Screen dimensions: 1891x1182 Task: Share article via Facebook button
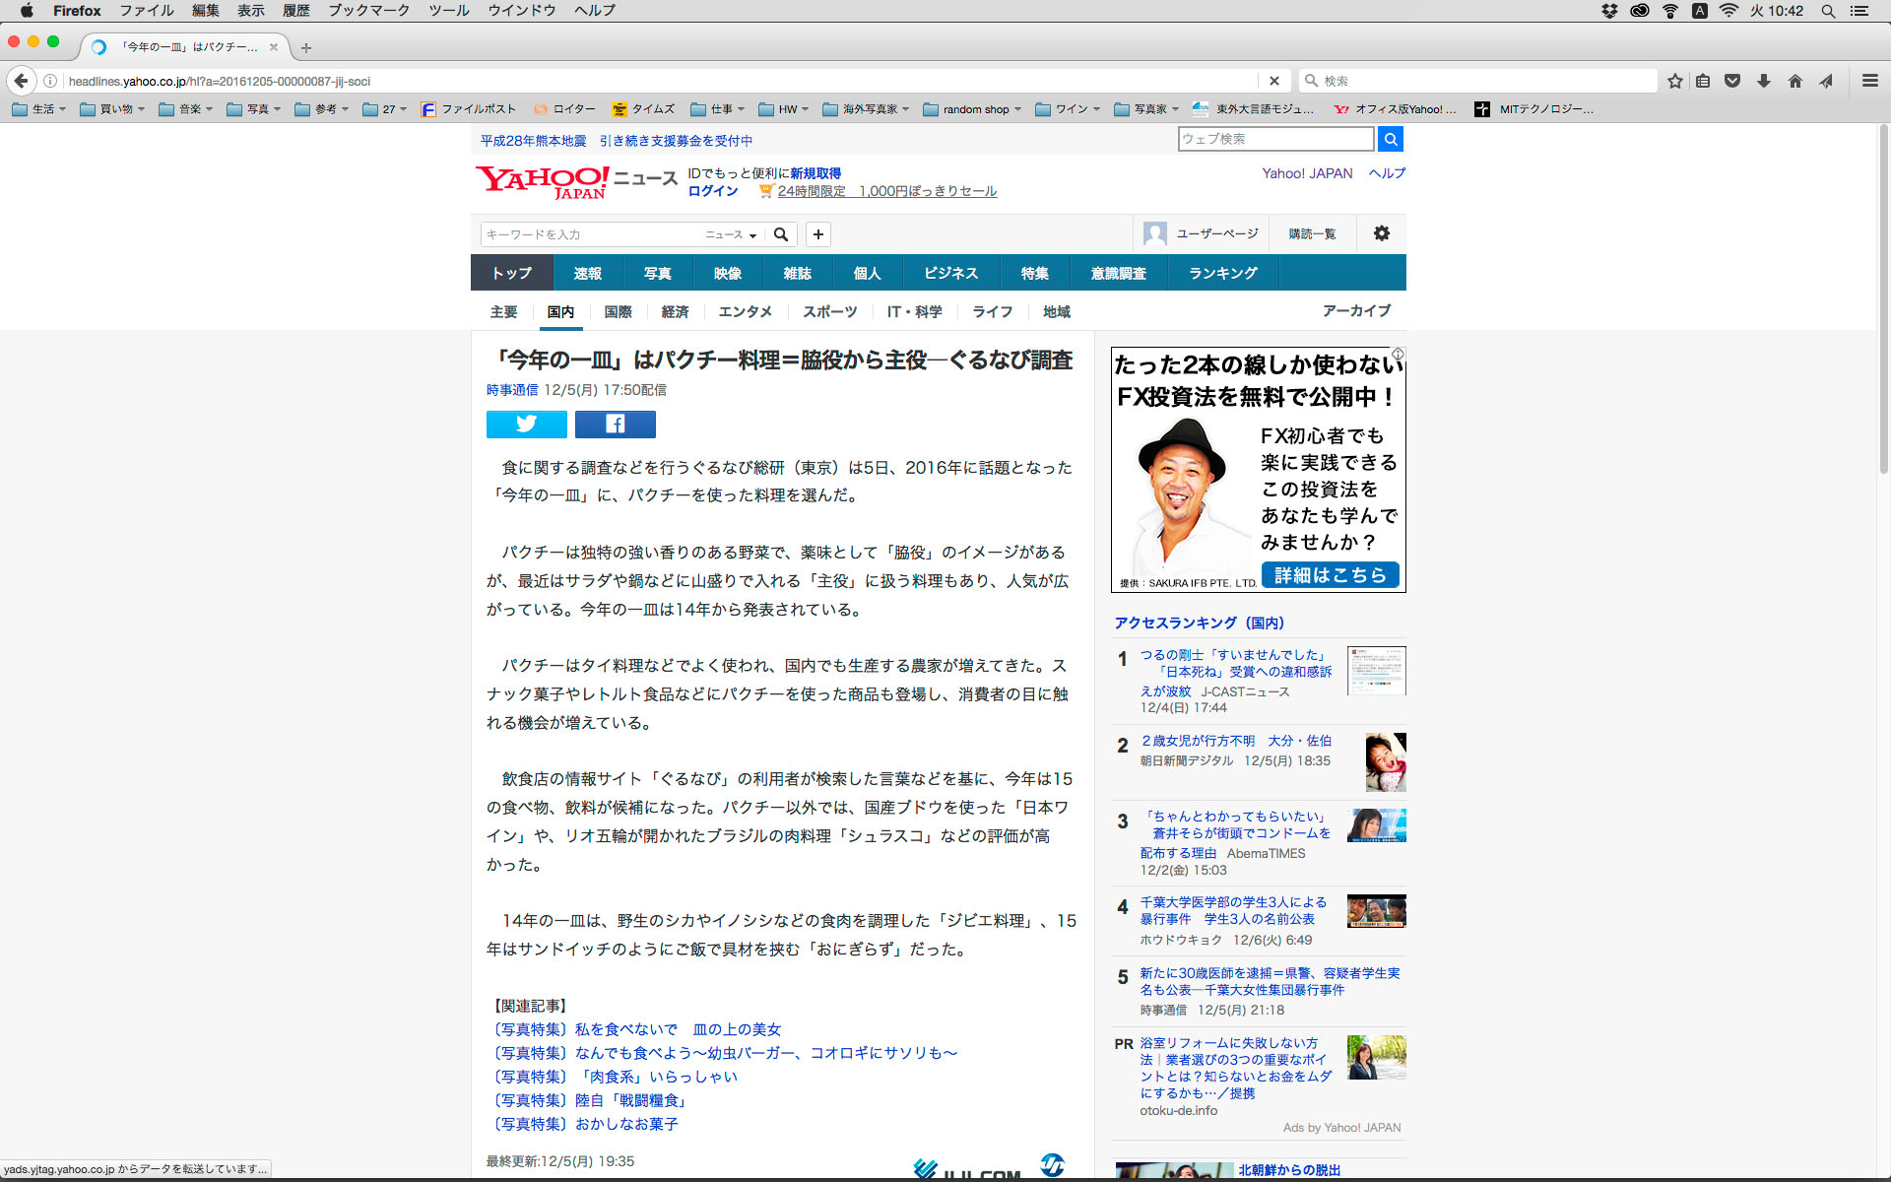615,424
